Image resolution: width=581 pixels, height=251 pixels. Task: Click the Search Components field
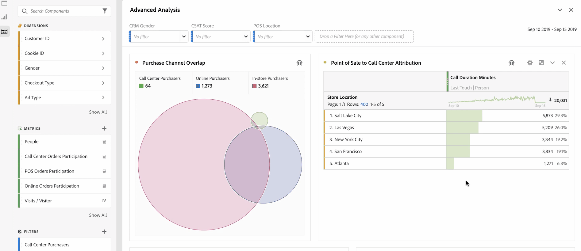[64, 11]
